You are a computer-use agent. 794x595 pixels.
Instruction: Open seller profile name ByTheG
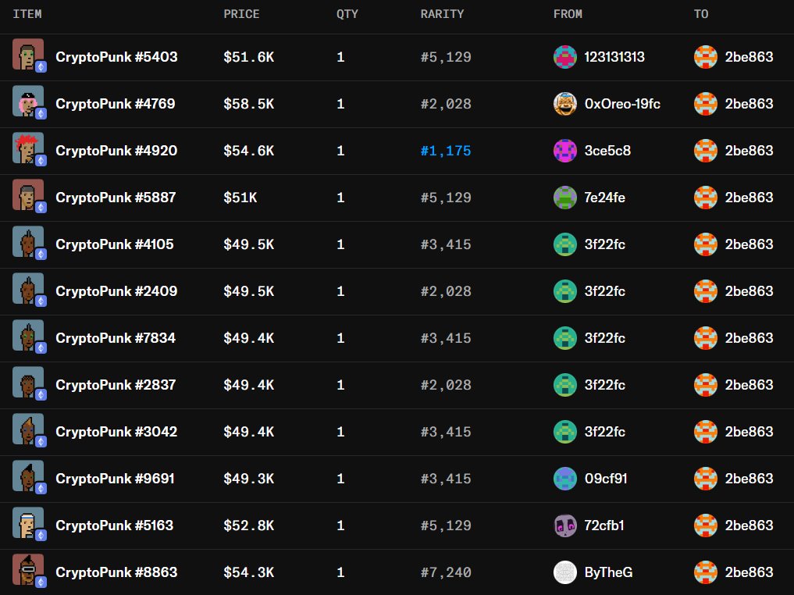609,572
